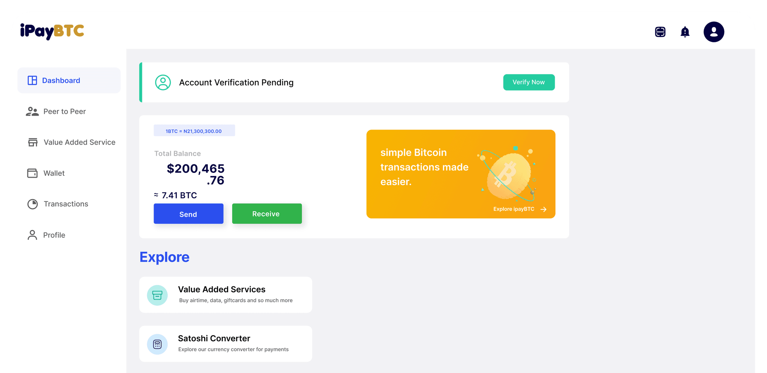Screen dimensions: 767x373
Task: Click the Transactions pie icon
Action: (x=33, y=204)
